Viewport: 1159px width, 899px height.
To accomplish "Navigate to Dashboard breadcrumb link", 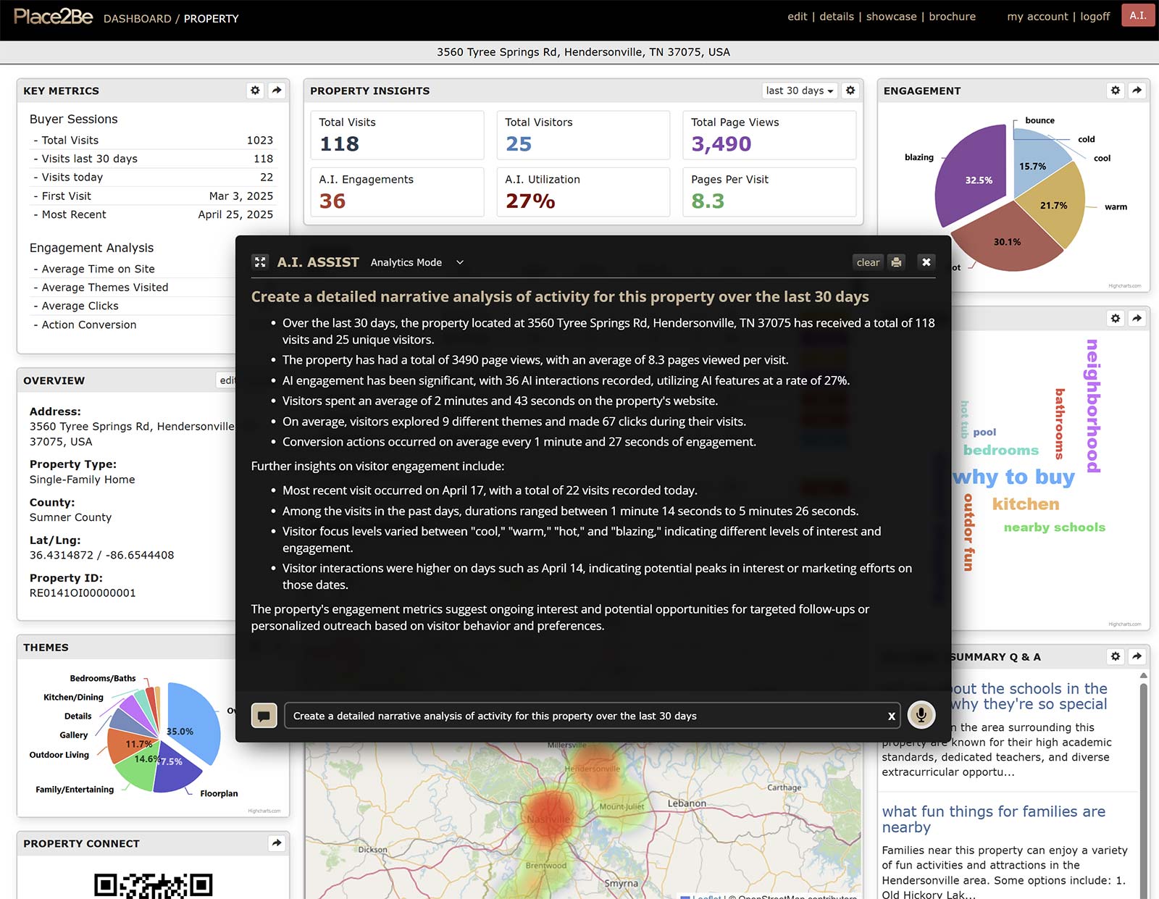I will coord(137,19).
